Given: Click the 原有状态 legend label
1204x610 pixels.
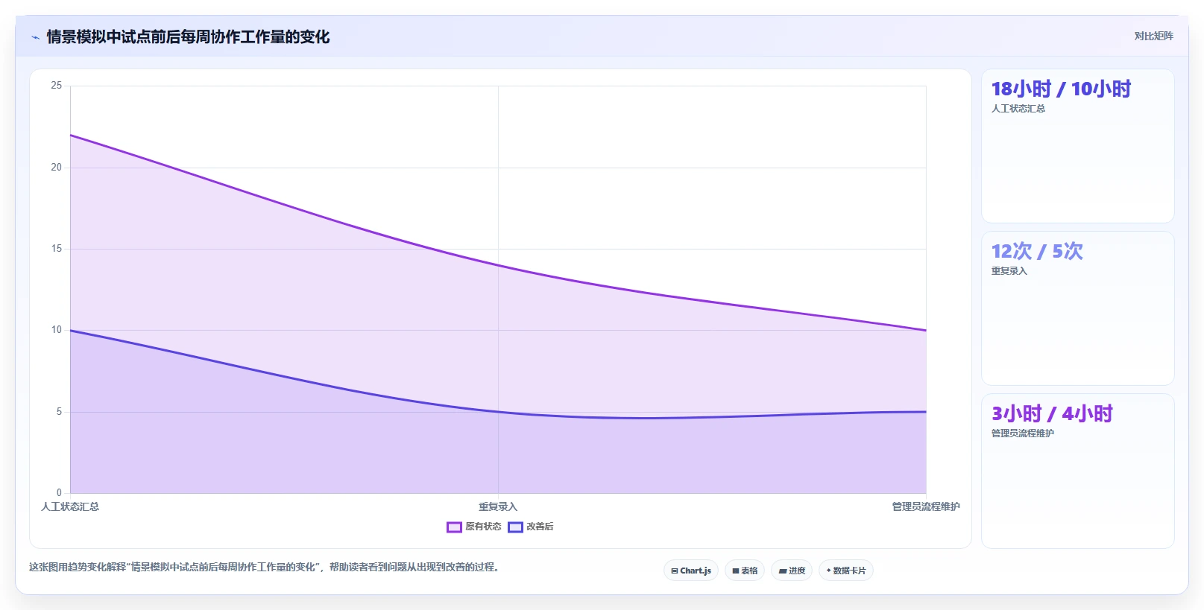Looking at the screenshot, I should [x=483, y=527].
